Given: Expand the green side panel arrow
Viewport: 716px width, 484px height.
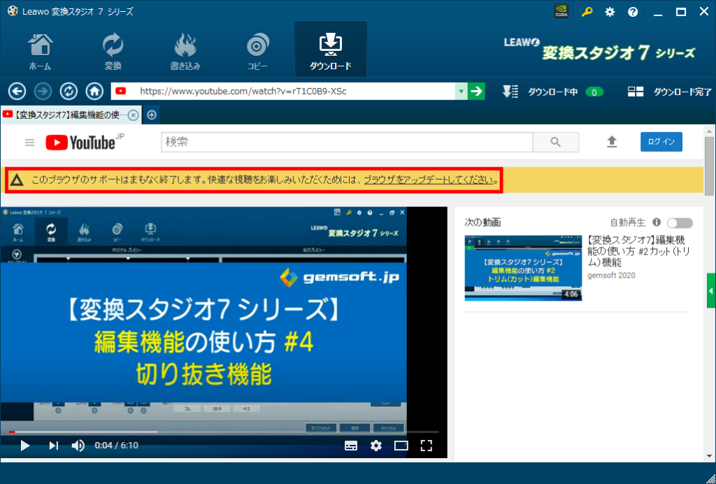Looking at the screenshot, I should [711, 290].
